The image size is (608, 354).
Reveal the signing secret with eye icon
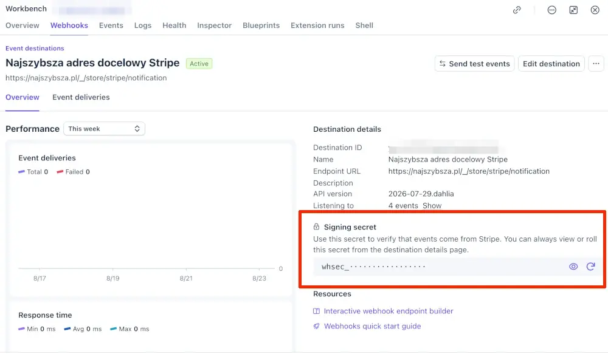573,267
